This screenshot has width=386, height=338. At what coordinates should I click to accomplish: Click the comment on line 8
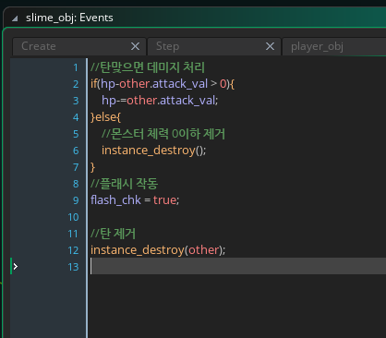124,184
